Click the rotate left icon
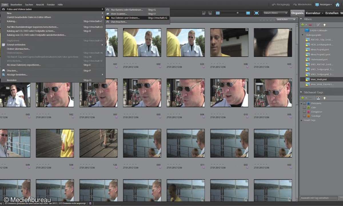Screen dimensions: 343x206 (204, 13)
